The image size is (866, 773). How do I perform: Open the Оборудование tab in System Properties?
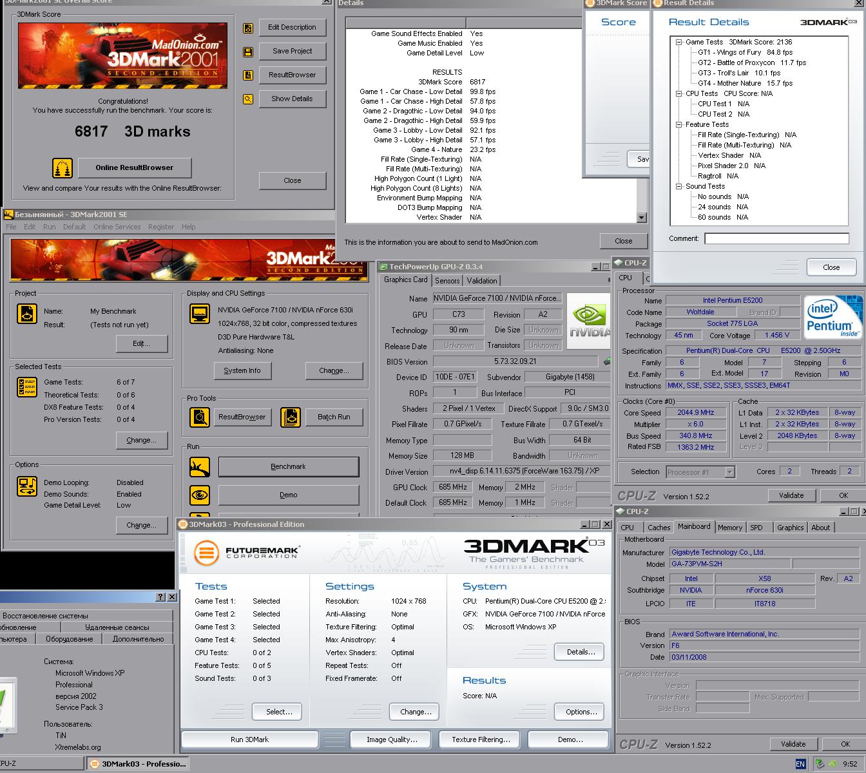(x=70, y=639)
